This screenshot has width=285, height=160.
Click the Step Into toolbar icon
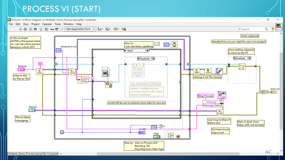tap(52, 29)
